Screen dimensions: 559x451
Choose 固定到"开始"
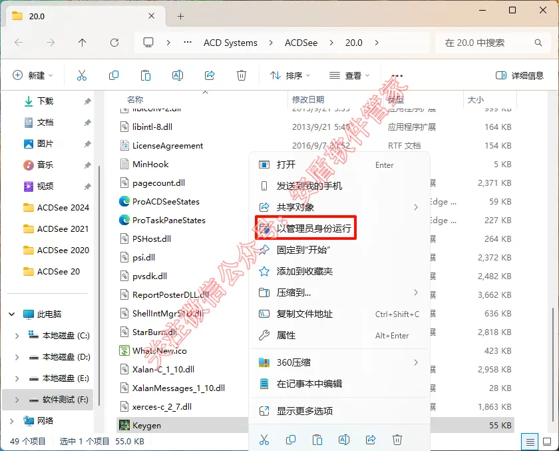coord(339,250)
